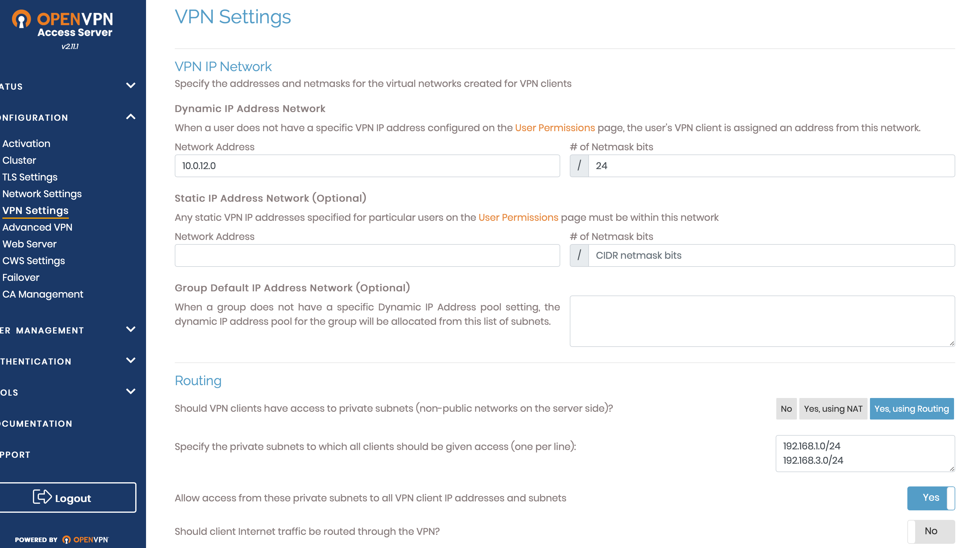Screen dimensions: 969x548
Task: Expand the User Management section chevron
Action: pos(130,330)
